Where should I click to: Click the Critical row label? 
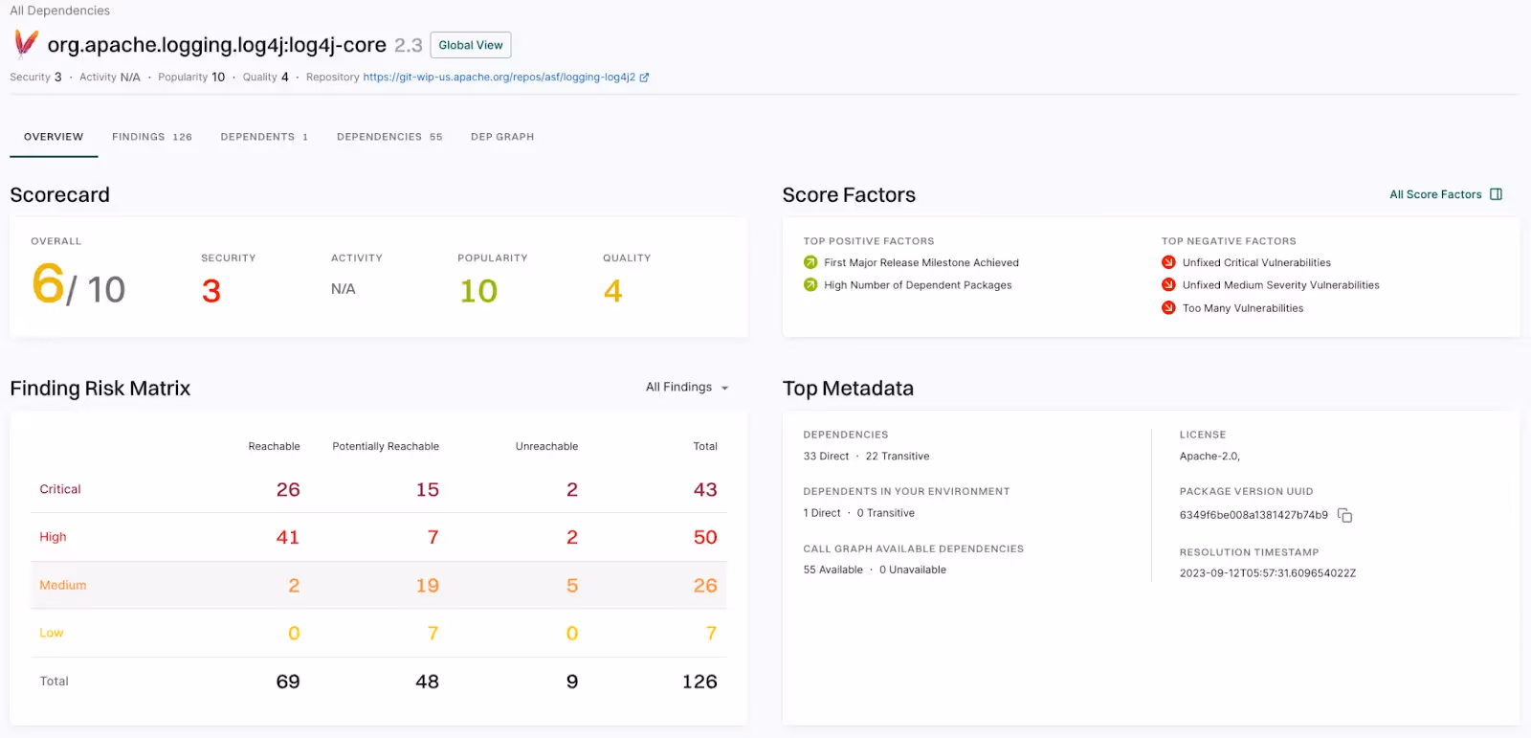pyautogui.click(x=60, y=489)
